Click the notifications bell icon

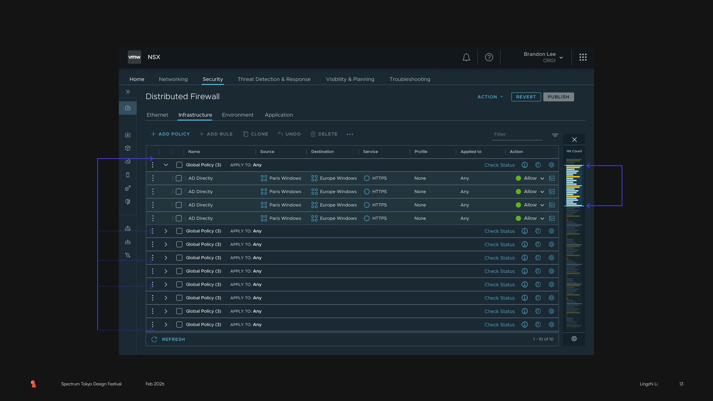click(x=466, y=57)
